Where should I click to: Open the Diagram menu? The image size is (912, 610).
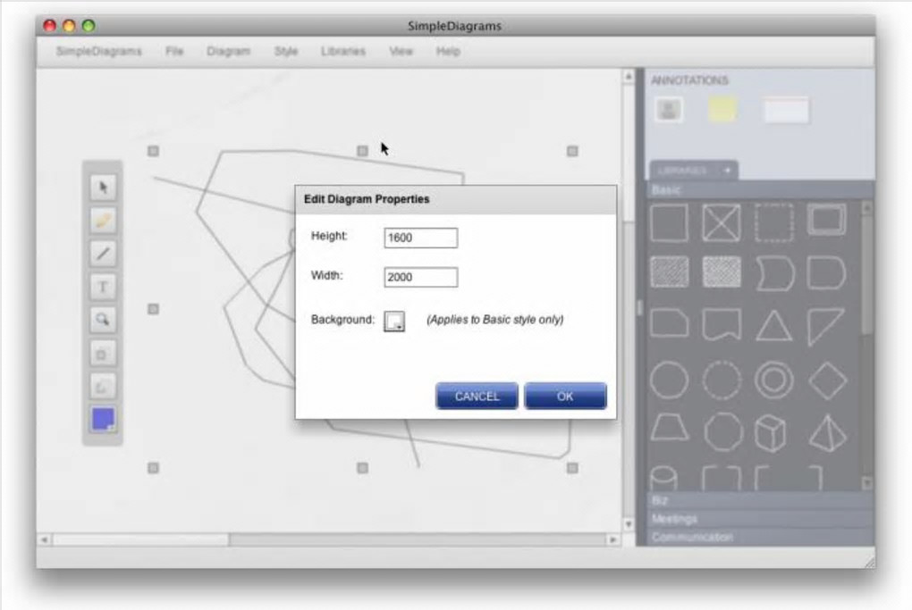(x=229, y=51)
